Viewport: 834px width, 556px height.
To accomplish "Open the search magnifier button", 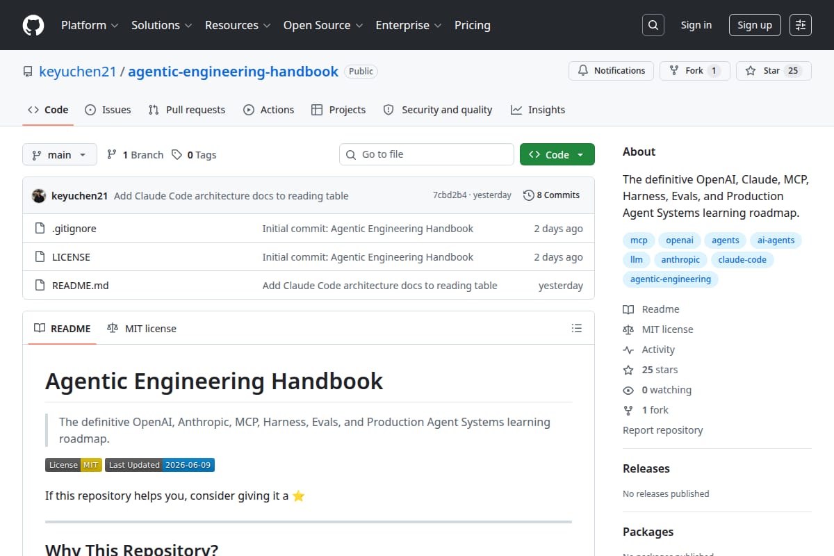I will pos(653,25).
